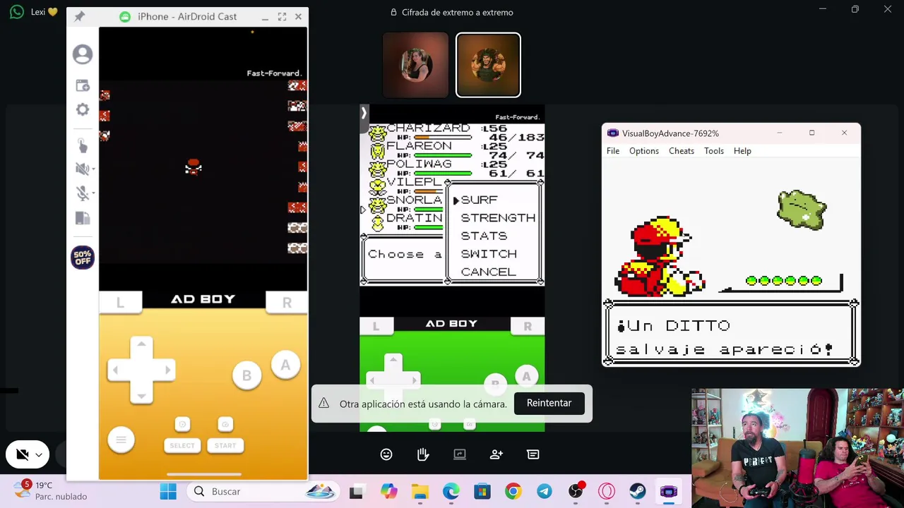Image resolution: width=904 pixels, height=508 pixels.
Task: Click the webcam preview thumbnail
Action: [797, 448]
